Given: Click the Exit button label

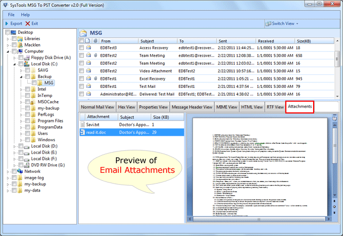Looking at the screenshot, I should point(35,24).
